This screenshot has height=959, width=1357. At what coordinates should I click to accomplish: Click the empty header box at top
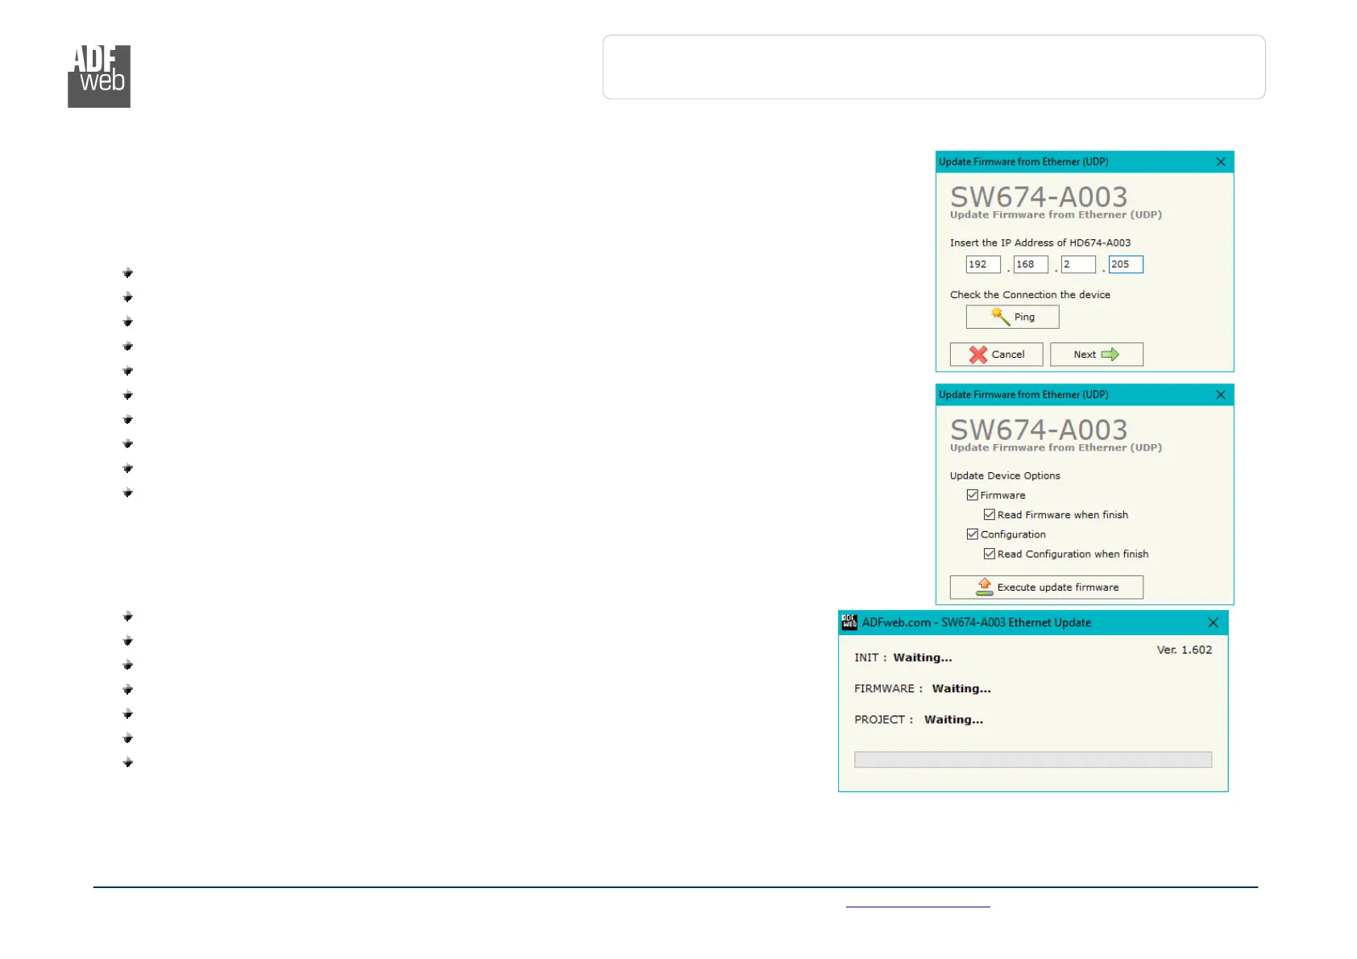[934, 67]
